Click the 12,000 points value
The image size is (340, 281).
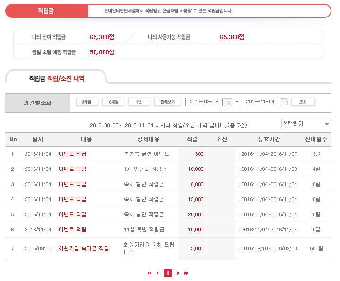(x=196, y=199)
